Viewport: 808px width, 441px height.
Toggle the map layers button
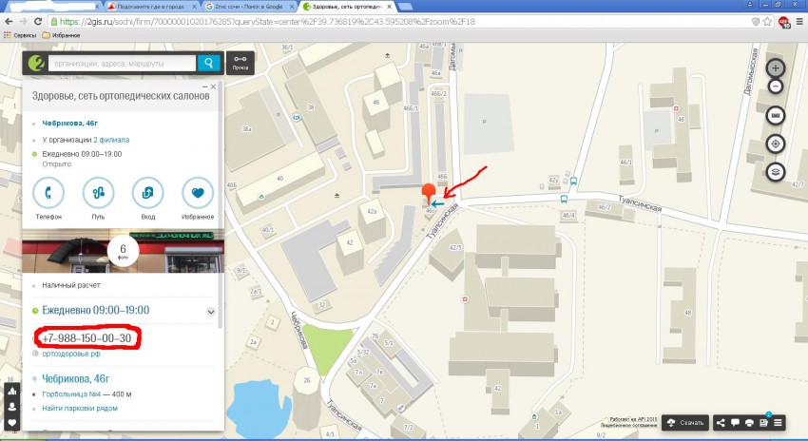click(x=776, y=172)
